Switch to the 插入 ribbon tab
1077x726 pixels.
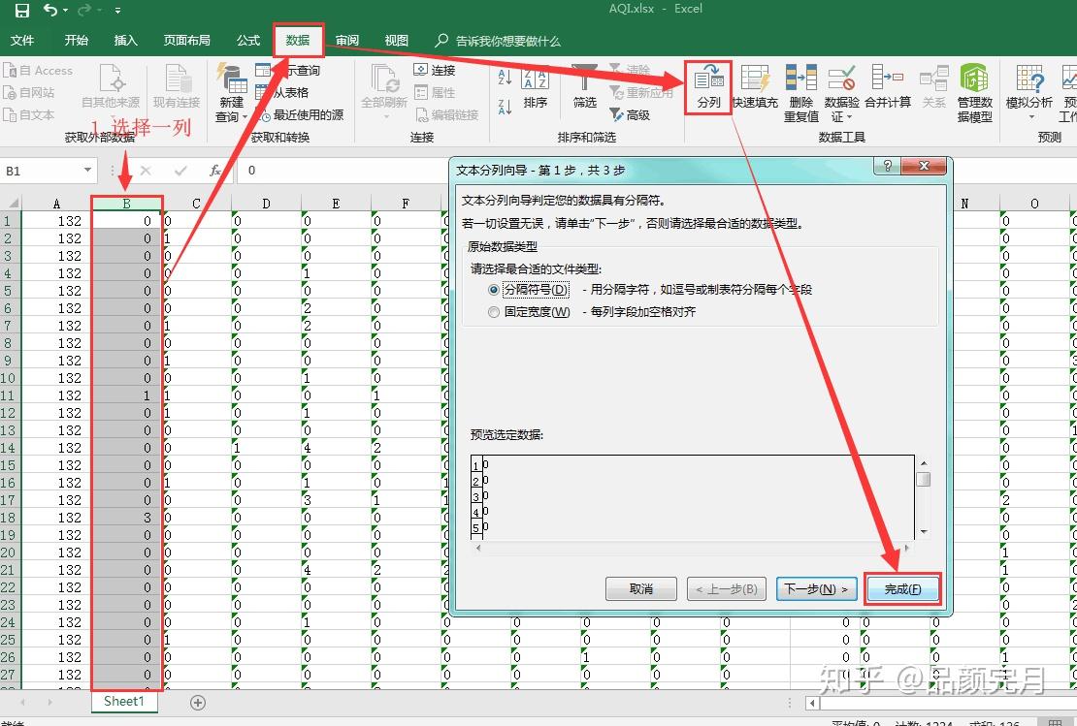(x=126, y=41)
